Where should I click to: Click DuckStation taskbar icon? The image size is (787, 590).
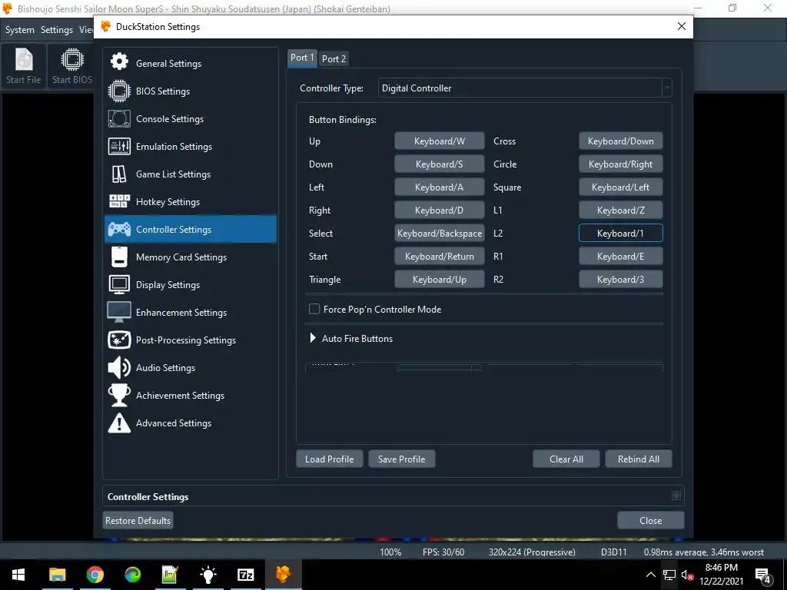(283, 575)
